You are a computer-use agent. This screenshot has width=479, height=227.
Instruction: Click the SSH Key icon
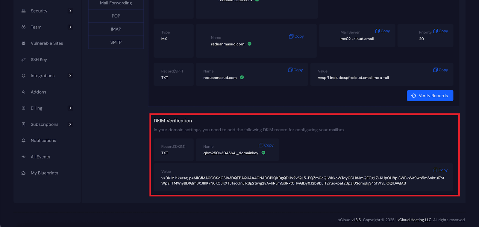coord(23,60)
